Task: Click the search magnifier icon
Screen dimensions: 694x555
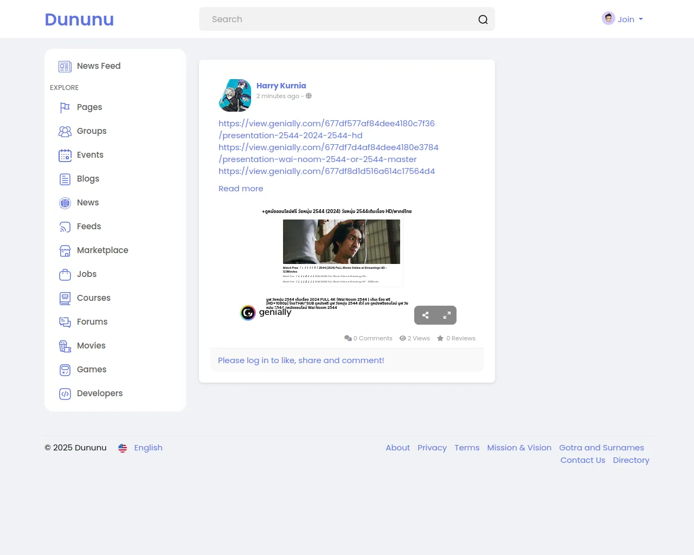Action: pos(483,20)
